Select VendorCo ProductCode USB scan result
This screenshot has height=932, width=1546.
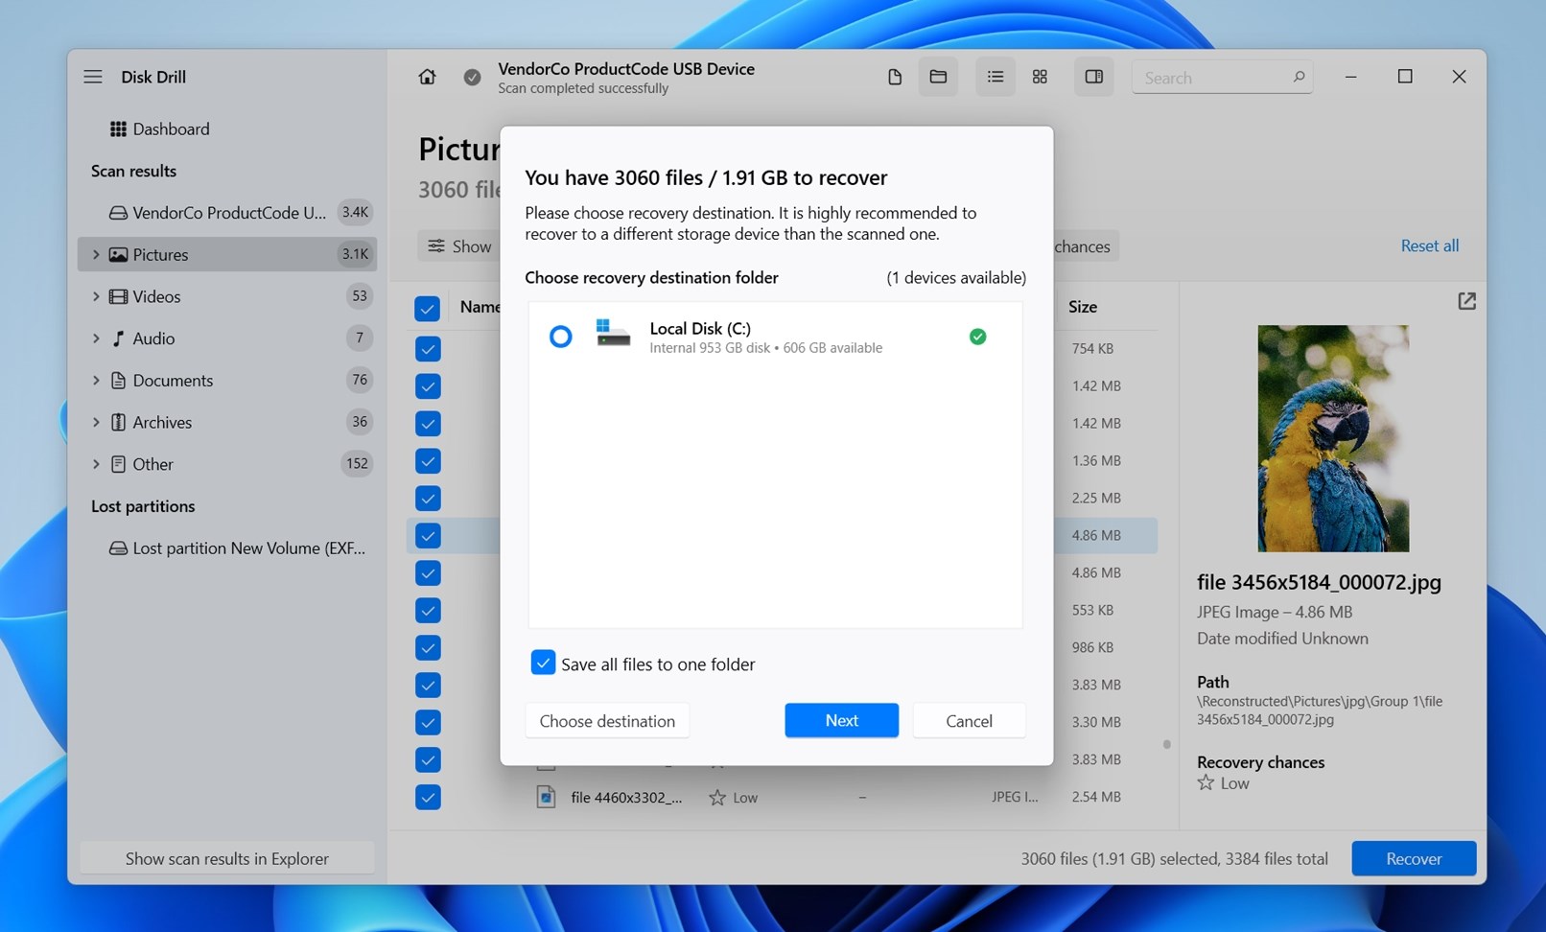(x=227, y=213)
